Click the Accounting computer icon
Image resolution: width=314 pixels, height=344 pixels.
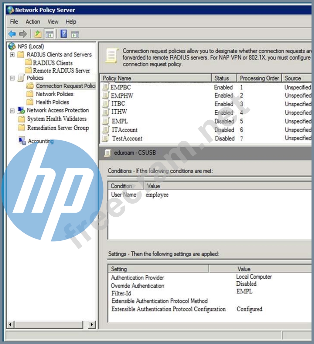click(x=22, y=141)
